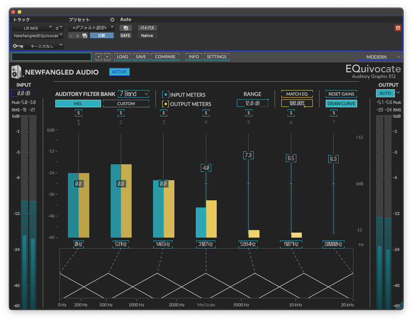Click the SAVE button
The height and width of the screenshot is (321, 413).
141,57
